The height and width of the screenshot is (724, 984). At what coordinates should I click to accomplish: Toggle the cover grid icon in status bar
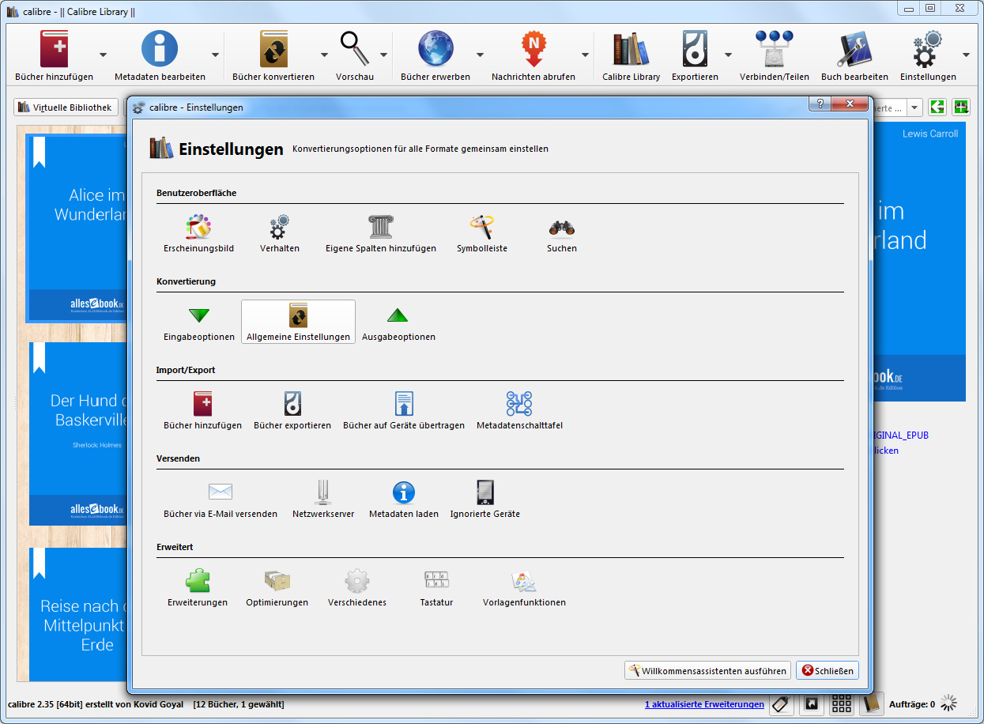[842, 703]
